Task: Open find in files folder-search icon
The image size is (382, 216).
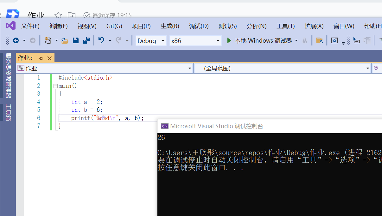Action: [x=319, y=40]
